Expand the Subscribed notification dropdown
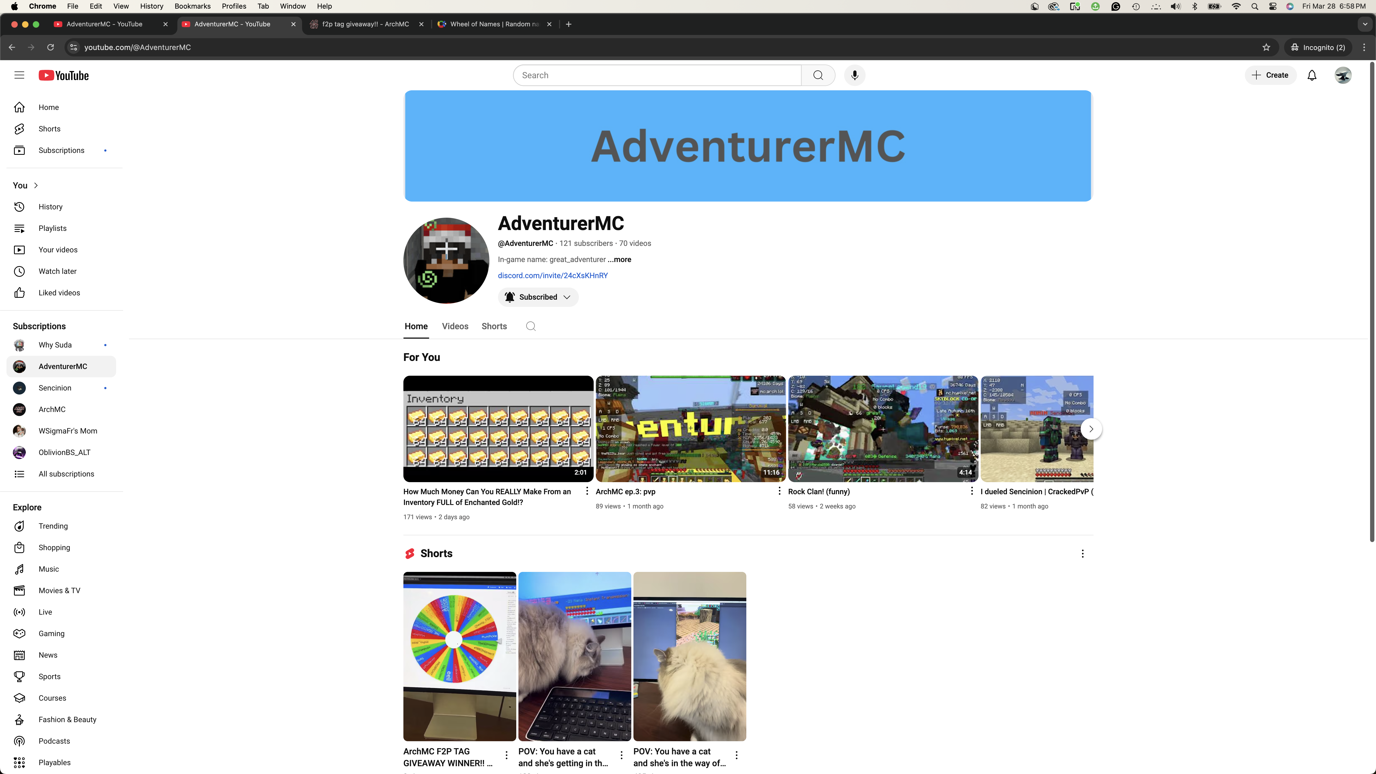1376x774 pixels. pos(538,297)
